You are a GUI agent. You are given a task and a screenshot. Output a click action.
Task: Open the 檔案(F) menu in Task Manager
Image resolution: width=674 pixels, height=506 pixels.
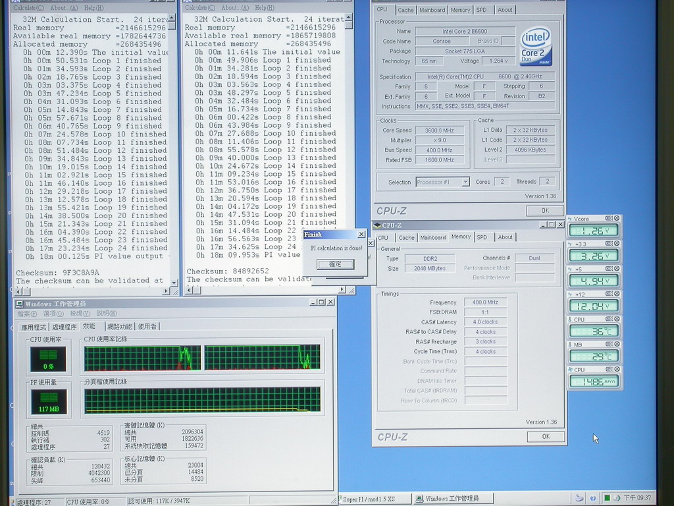click(28, 314)
